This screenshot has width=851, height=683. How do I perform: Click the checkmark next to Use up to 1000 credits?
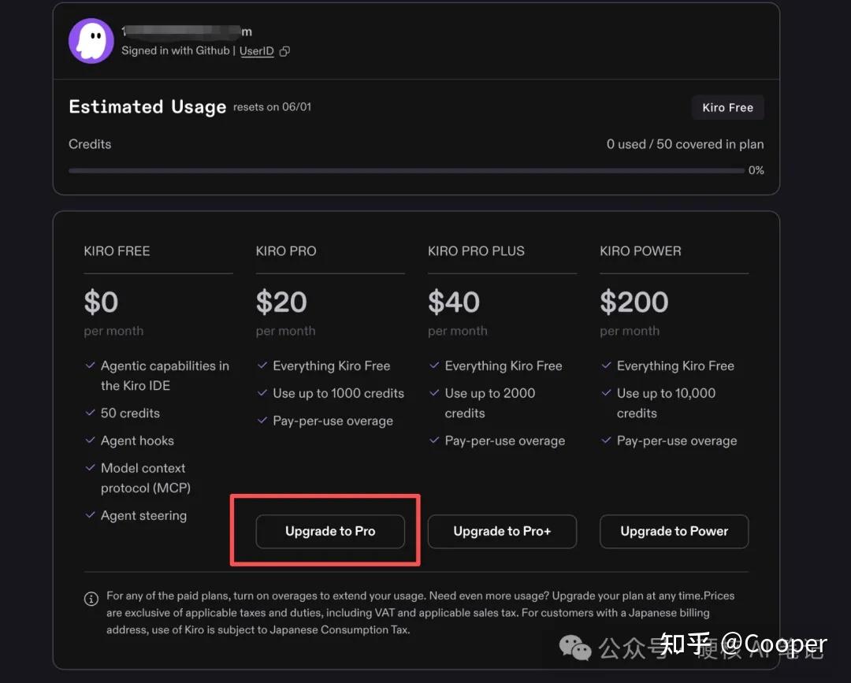tap(262, 392)
